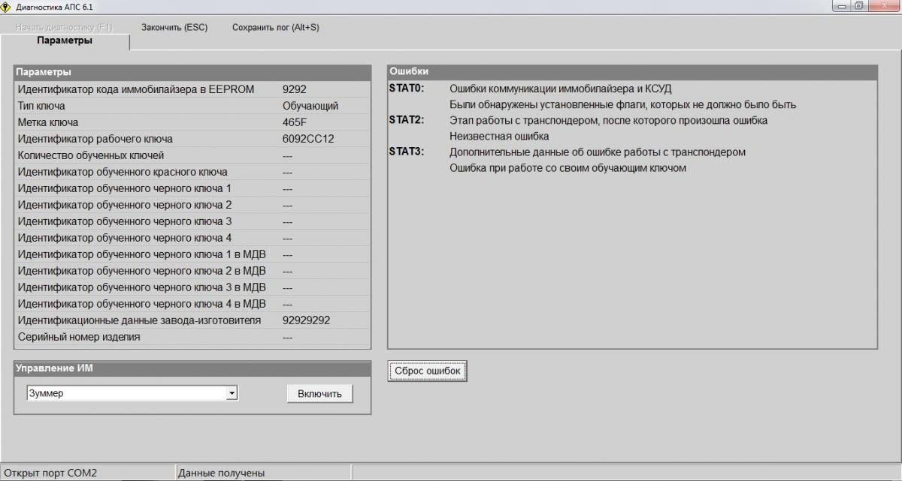Maximize the Диагностика АПС window

tap(858, 6)
